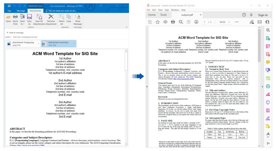The height and width of the screenshot is (151, 276).
Task: Print the PDF using Acrobat's printer icon
Action: [173, 22]
